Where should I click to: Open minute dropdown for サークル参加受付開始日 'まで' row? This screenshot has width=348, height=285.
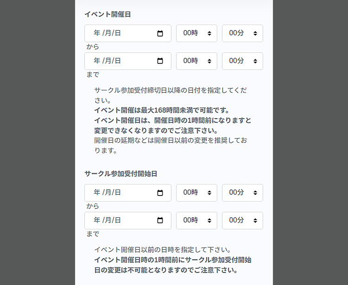[242, 221]
